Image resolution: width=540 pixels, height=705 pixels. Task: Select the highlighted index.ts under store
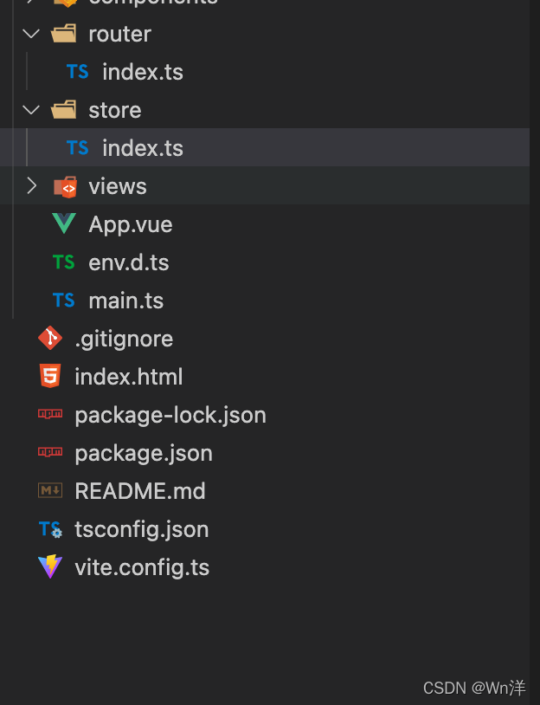(x=142, y=147)
